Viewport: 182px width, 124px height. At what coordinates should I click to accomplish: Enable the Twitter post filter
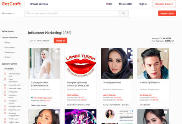tap(5, 119)
